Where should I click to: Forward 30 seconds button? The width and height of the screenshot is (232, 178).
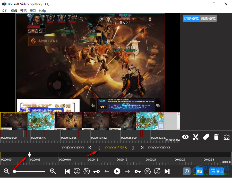click(x=148, y=171)
